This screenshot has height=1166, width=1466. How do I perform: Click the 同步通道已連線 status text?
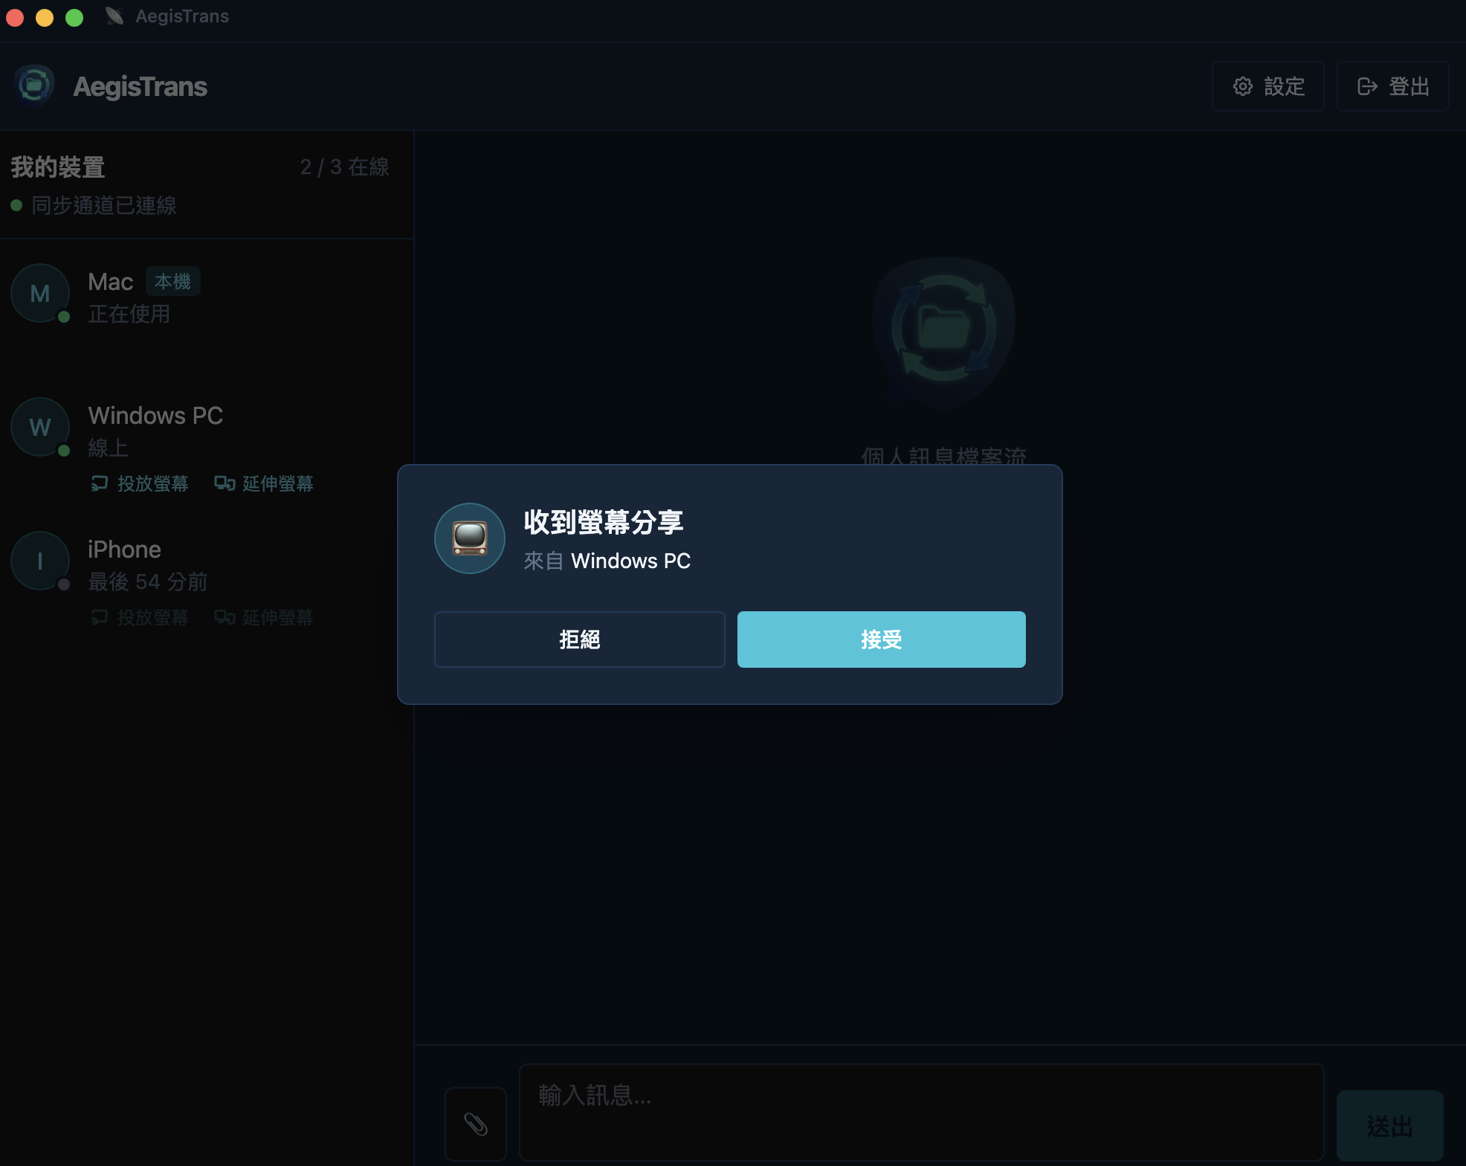(104, 205)
